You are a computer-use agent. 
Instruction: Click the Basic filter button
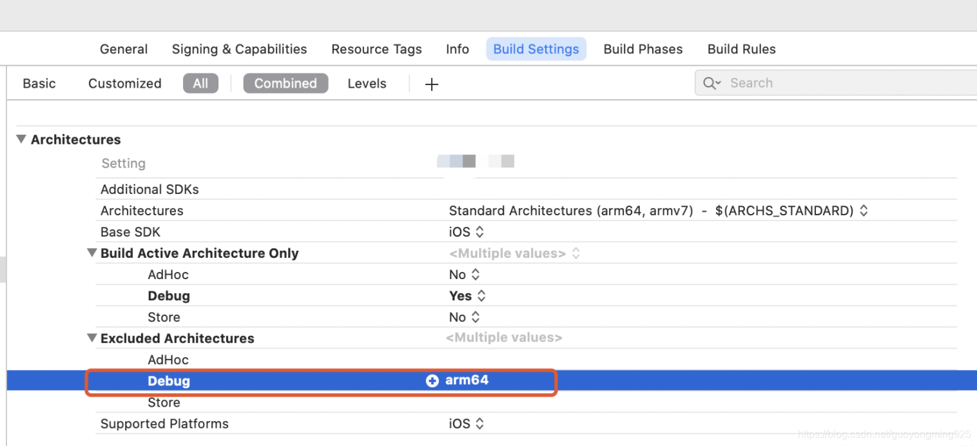(39, 82)
